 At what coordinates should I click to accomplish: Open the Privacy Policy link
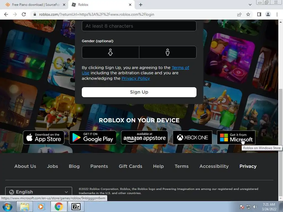pyautogui.click(x=135, y=78)
